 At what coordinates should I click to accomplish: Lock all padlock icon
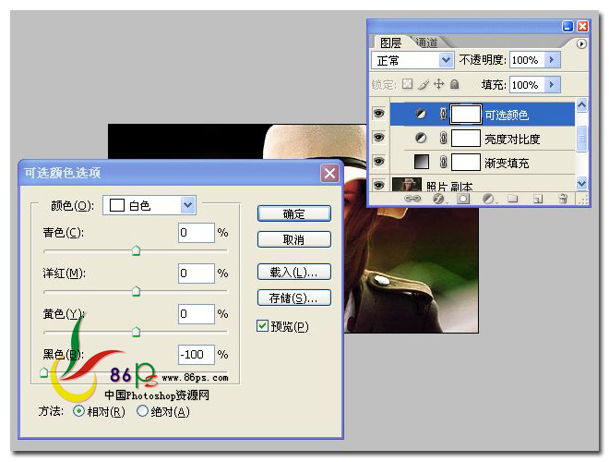pyautogui.click(x=454, y=84)
